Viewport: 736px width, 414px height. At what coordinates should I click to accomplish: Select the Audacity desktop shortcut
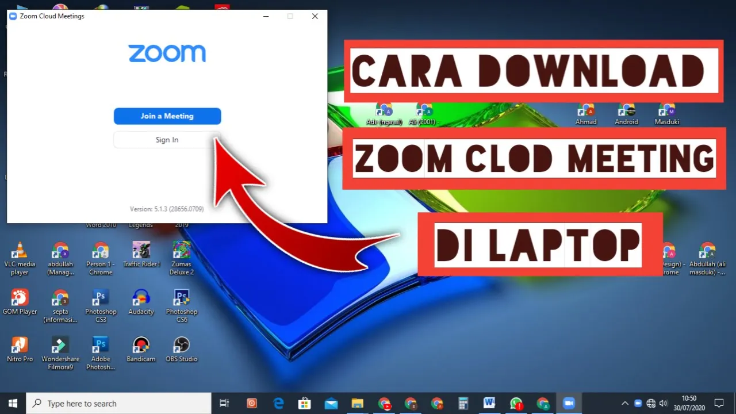click(141, 302)
